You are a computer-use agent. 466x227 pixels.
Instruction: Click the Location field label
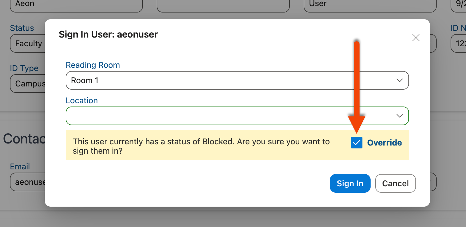coord(82,100)
